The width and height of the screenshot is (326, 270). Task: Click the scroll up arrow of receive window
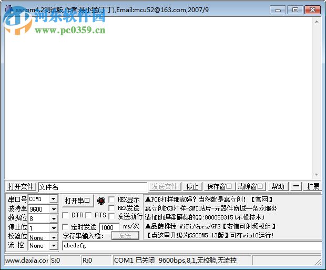click(317, 22)
